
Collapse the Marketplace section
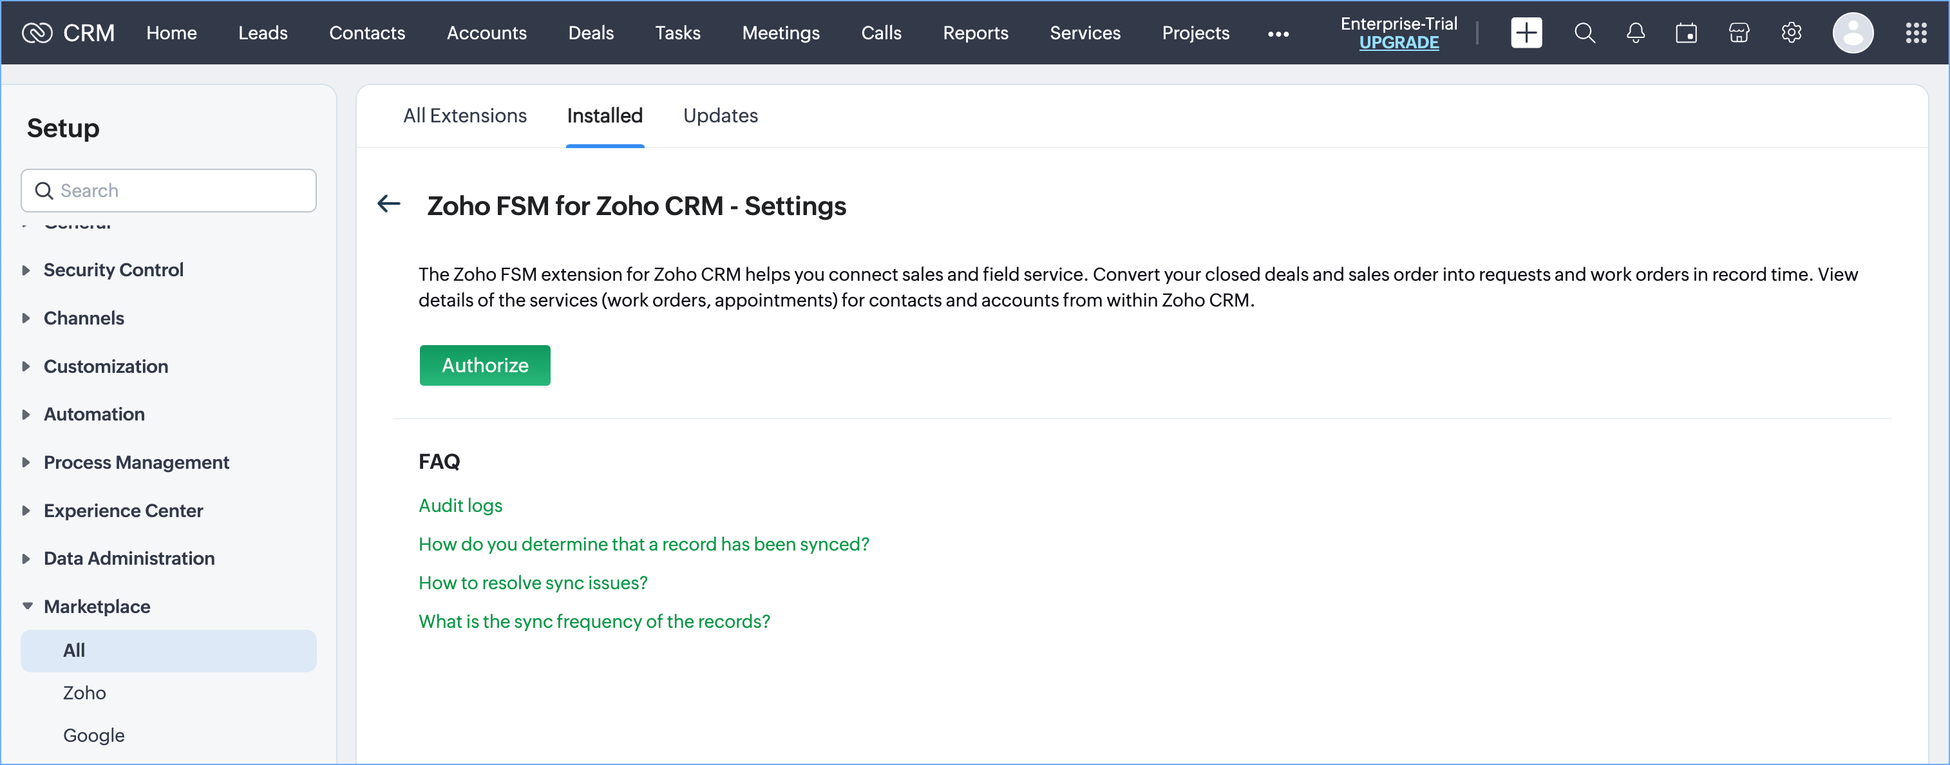pos(97,606)
